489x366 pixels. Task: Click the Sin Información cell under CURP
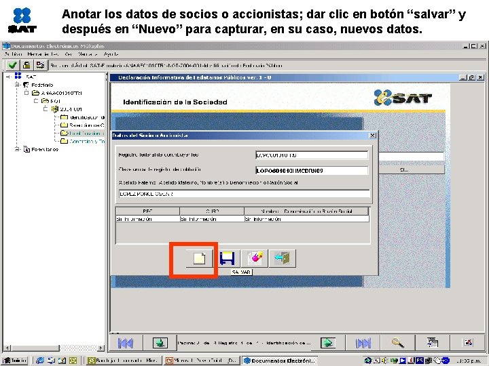point(212,219)
